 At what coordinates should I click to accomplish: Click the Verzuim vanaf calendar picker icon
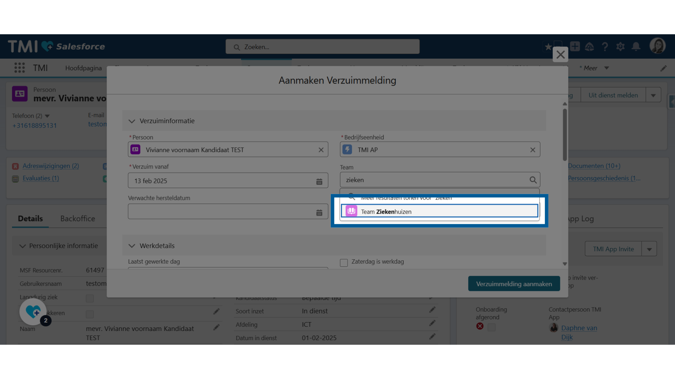click(320, 180)
